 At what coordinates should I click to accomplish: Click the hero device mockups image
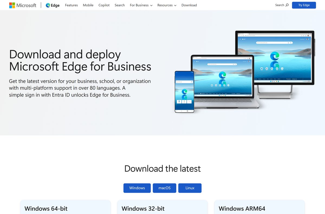tap(245, 72)
